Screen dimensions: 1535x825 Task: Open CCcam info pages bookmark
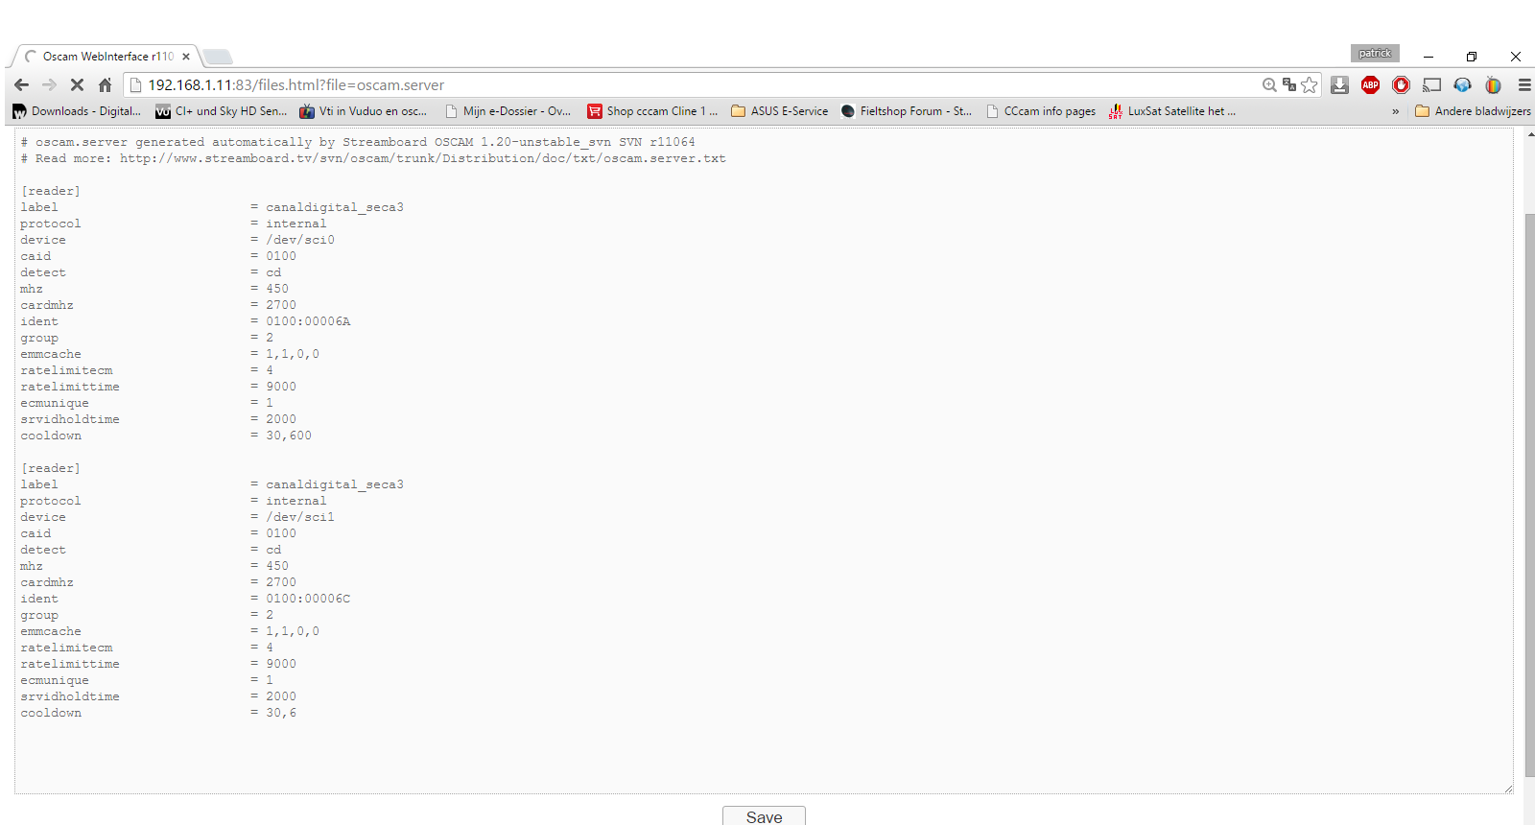click(x=1041, y=111)
